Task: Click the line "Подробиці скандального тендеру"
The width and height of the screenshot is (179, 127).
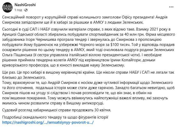Action: click(55, 117)
